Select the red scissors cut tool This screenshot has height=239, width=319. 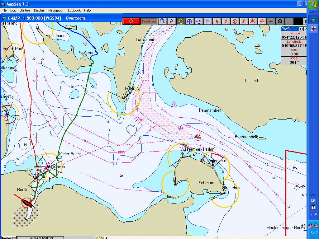tap(244, 21)
